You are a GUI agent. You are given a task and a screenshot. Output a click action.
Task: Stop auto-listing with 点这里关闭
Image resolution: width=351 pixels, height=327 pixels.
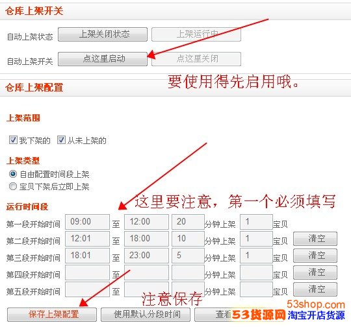click(196, 59)
